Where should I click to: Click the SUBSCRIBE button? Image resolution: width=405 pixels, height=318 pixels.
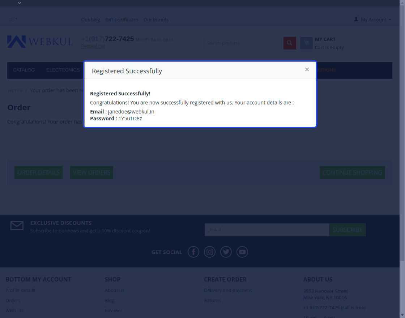coord(348,230)
